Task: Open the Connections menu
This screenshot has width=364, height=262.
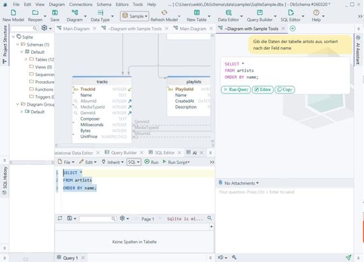Action: [81, 5]
